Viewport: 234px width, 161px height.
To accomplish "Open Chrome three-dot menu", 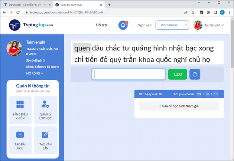I will [230, 12].
